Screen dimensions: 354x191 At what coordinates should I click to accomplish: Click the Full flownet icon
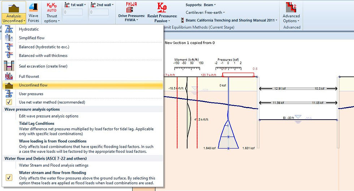tap(9, 76)
